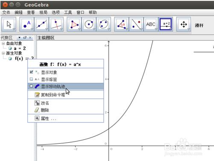Screen dimensions: 214x161
Task: Expand the Point tool dropdown triangle
Action: [x=32, y=29]
